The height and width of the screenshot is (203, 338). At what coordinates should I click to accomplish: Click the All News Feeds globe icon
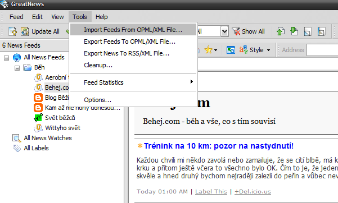[17, 57]
